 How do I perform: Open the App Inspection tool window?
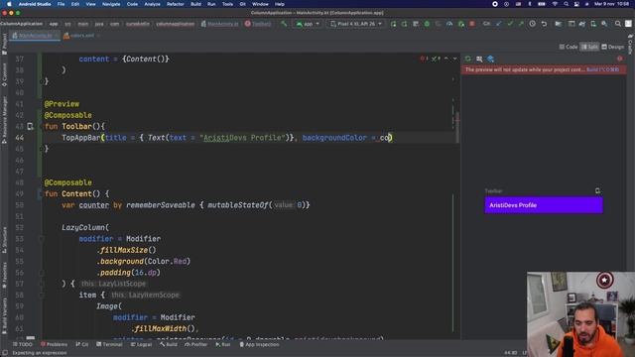pyautogui.click(x=259, y=344)
